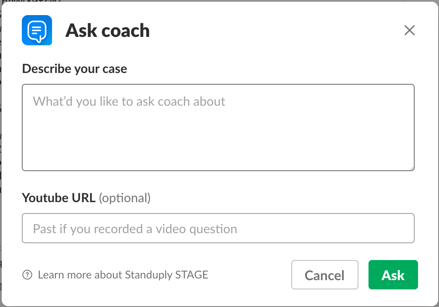
Task: Click inside the Youtube URL input field
Action: point(218,229)
